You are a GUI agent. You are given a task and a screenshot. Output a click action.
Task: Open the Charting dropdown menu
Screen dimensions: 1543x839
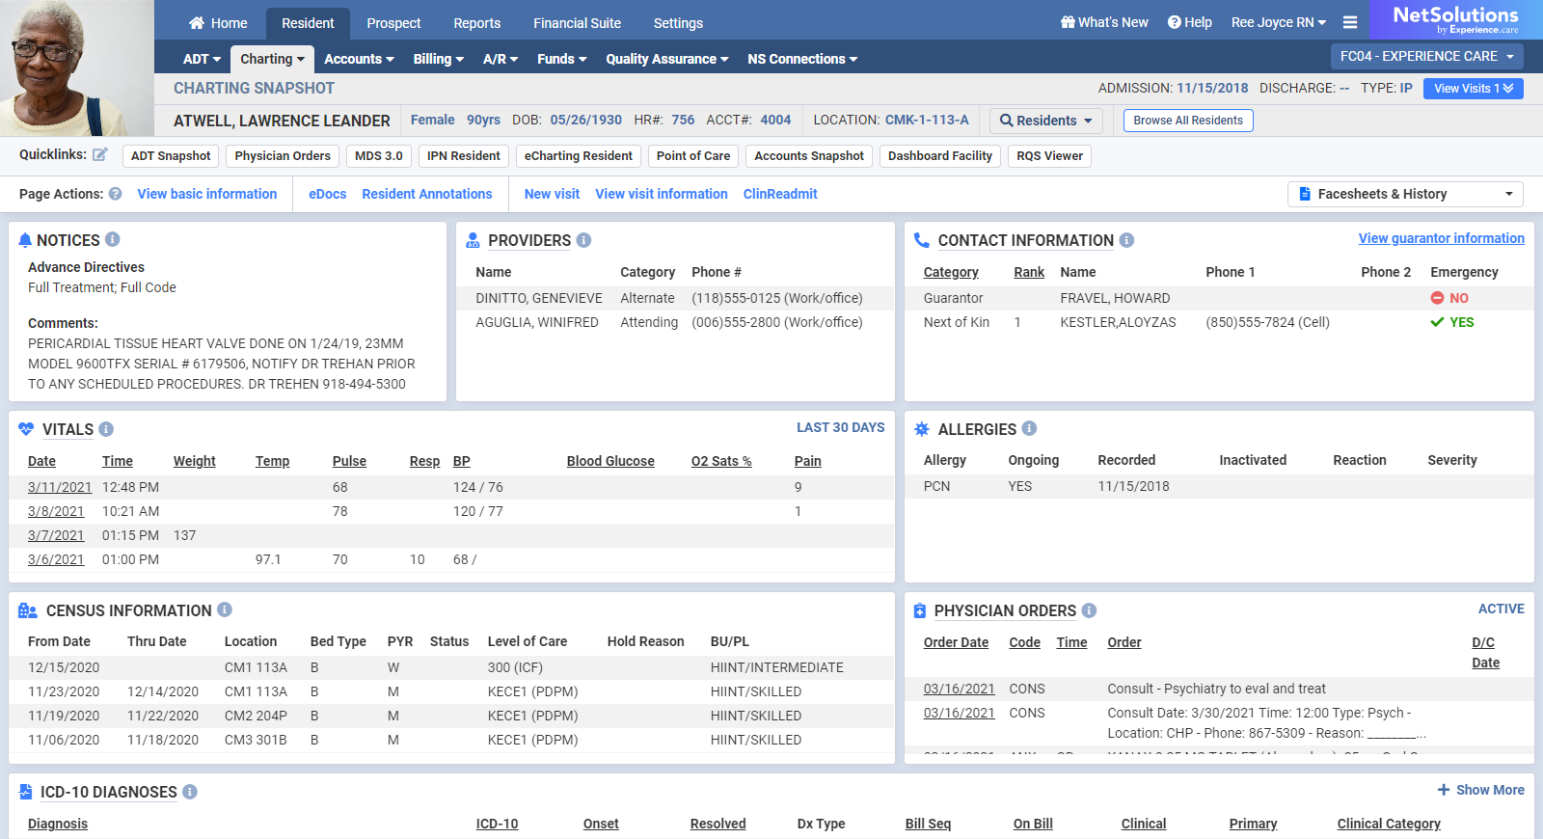pos(273,59)
